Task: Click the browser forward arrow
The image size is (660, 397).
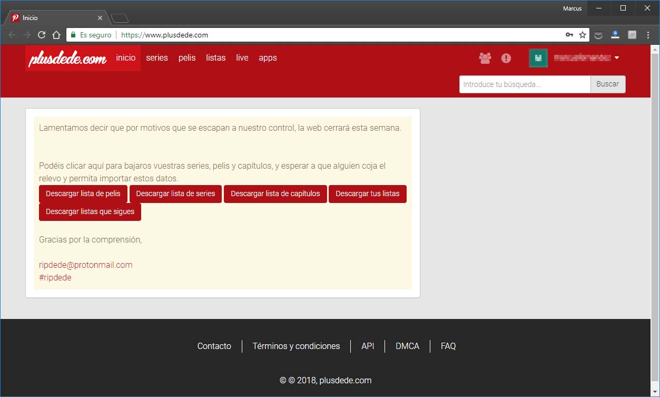Action: point(27,35)
